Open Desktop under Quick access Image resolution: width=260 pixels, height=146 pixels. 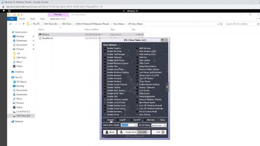[20, 36]
